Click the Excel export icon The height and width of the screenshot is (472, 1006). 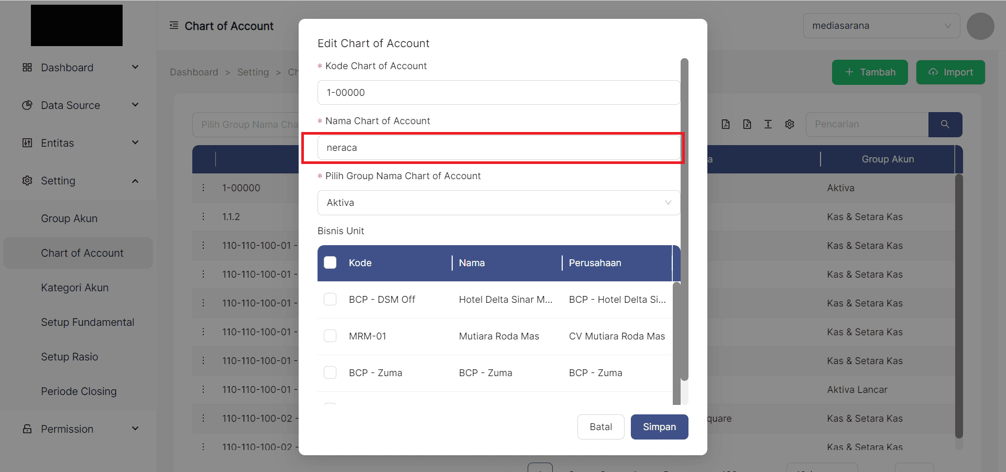[x=747, y=124]
